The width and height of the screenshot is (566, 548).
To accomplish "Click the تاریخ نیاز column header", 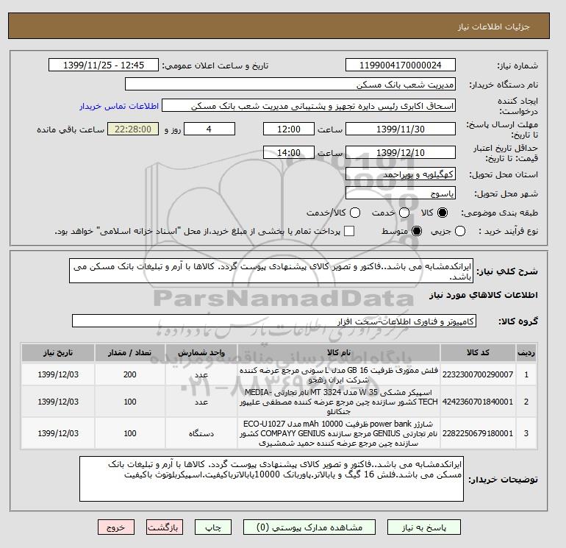I will [58, 352].
